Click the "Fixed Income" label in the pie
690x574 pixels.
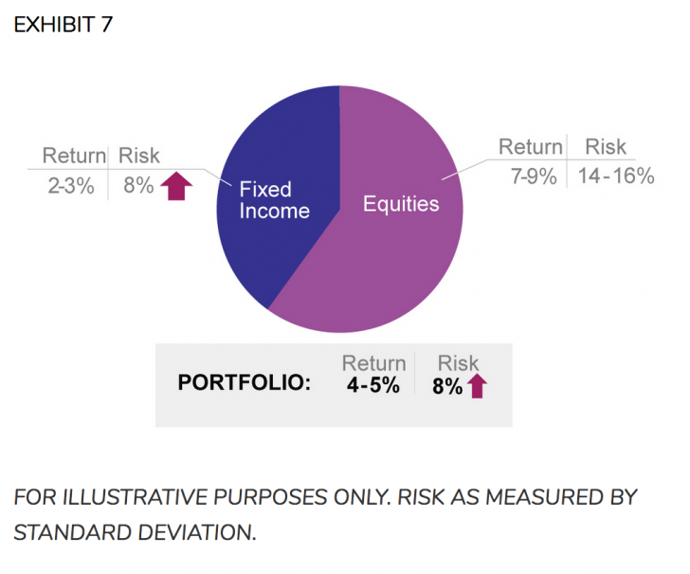[x=274, y=199]
